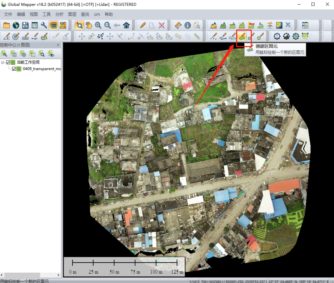
Task: Click the Generate Contours icon
Action: click(223, 25)
